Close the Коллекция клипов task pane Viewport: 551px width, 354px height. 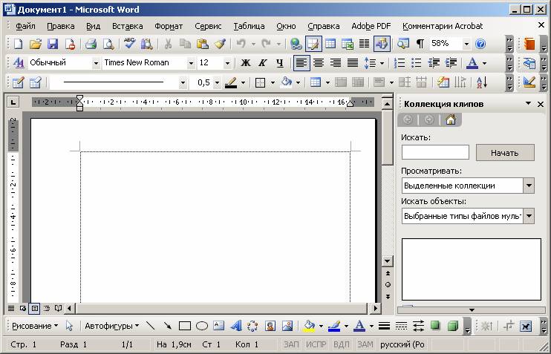541,104
